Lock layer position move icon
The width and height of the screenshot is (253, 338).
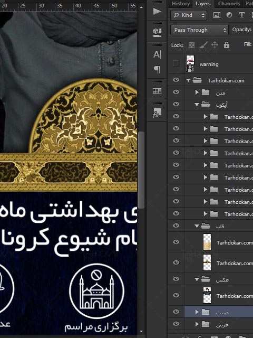click(215, 45)
